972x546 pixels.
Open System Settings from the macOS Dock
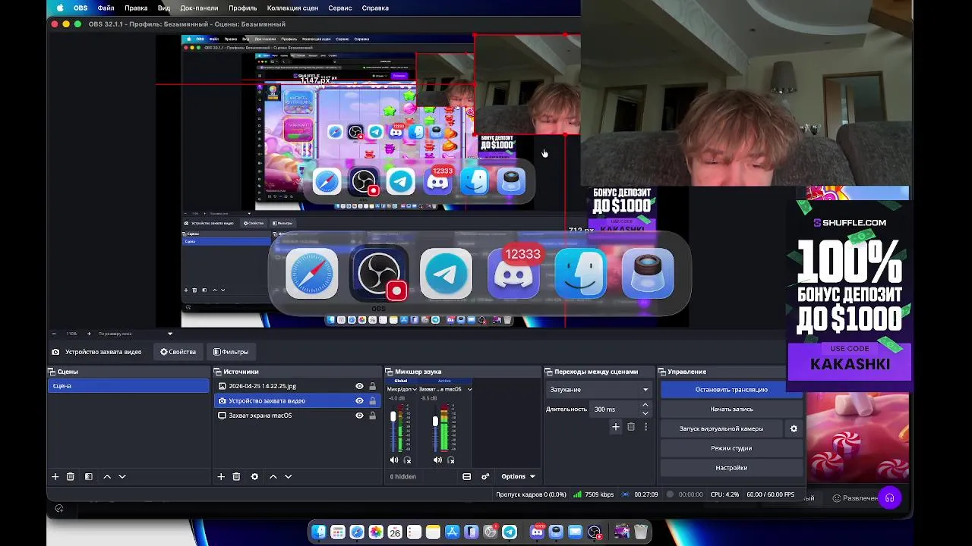tap(491, 532)
